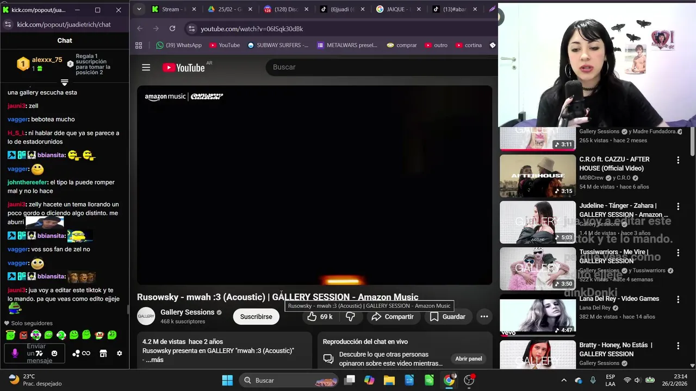The height and width of the screenshot is (391, 696).
Task: Open options for C.R.O ft. CAZZU video
Action: [x=678, y=160]
